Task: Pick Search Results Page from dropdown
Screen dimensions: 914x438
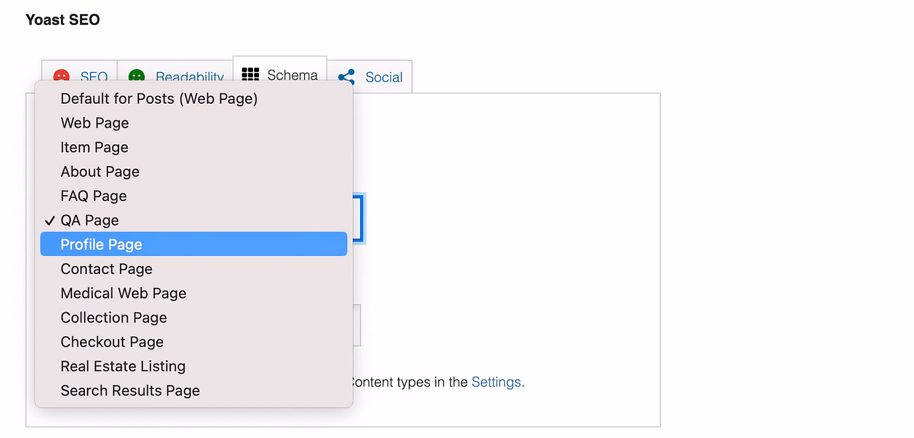Action: [130, 390]
